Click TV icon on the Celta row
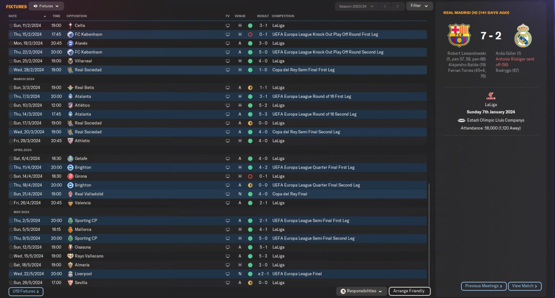555x298 pixels. click(228, 26)
